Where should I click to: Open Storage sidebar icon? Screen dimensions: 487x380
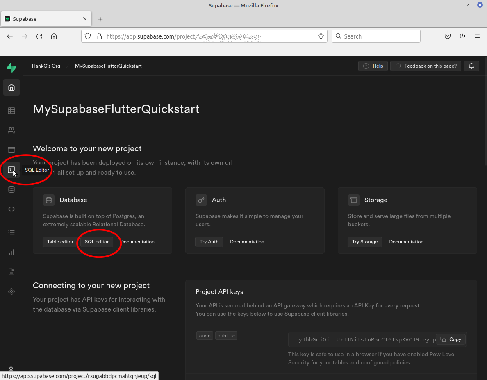pos(11,150)
